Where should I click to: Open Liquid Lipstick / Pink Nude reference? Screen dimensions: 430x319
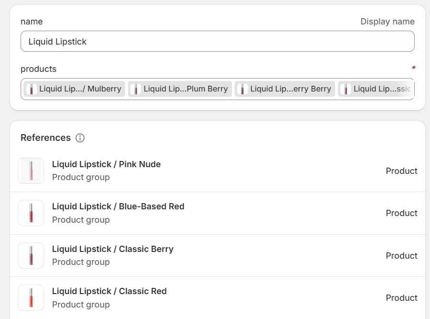218,171
